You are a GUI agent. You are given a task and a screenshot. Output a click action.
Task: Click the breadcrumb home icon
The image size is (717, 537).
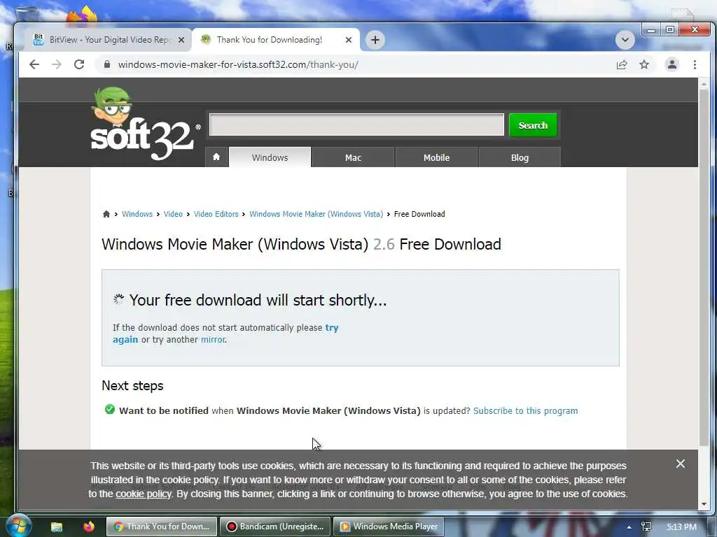(x=106, y=214)
